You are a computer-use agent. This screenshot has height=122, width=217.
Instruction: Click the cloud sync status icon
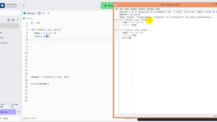click(x=24, y=5)
